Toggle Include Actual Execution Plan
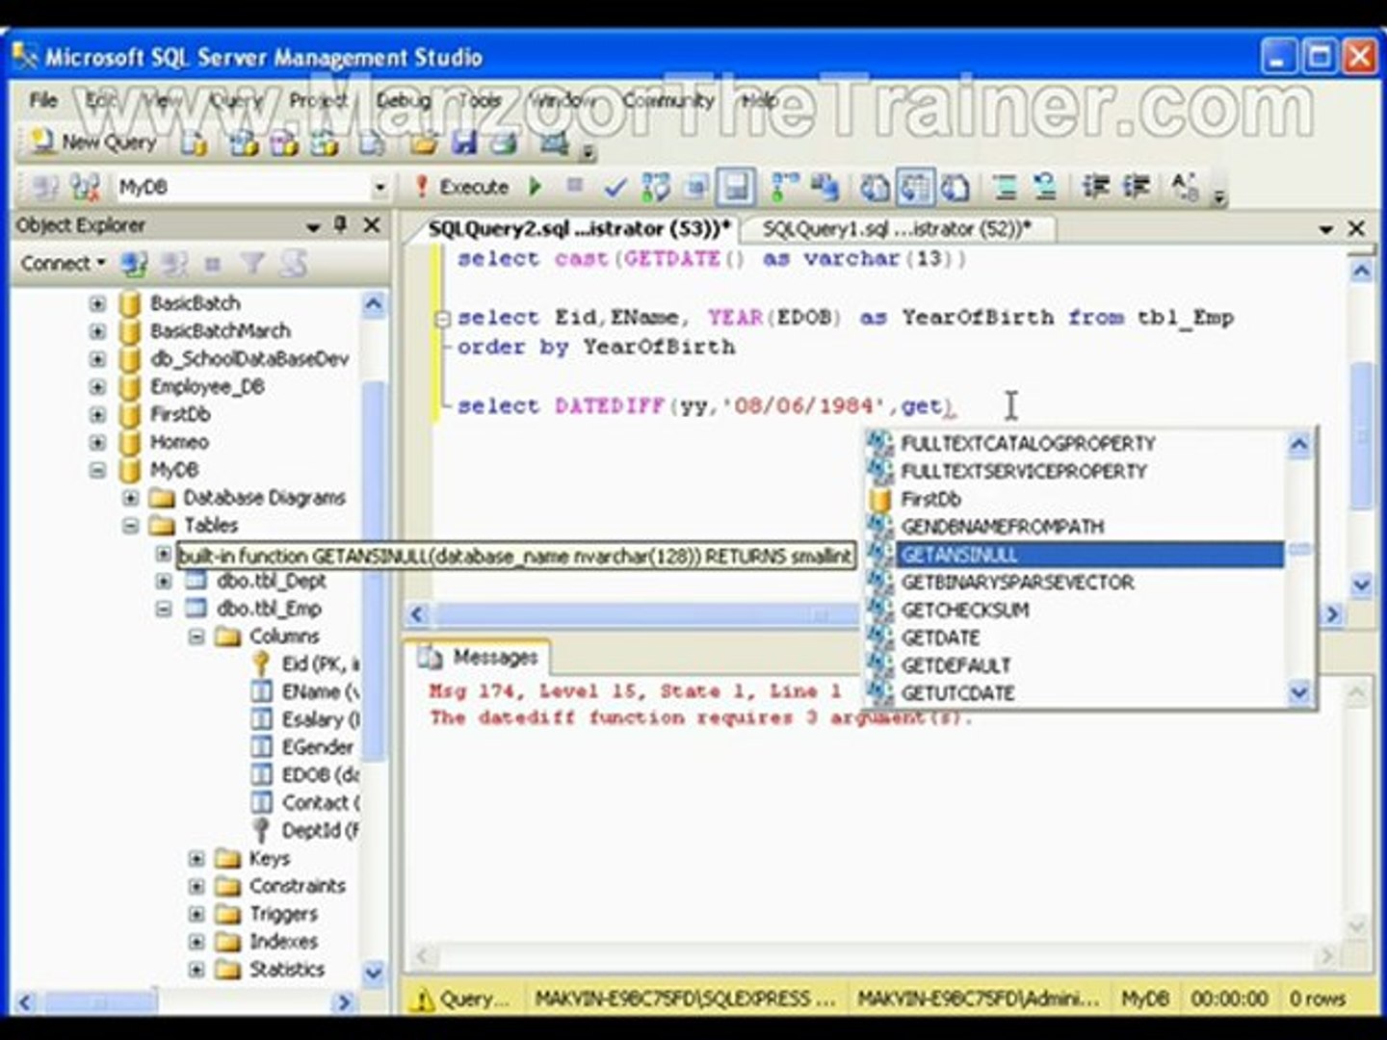The image size is (1387, 1040). 786,187
